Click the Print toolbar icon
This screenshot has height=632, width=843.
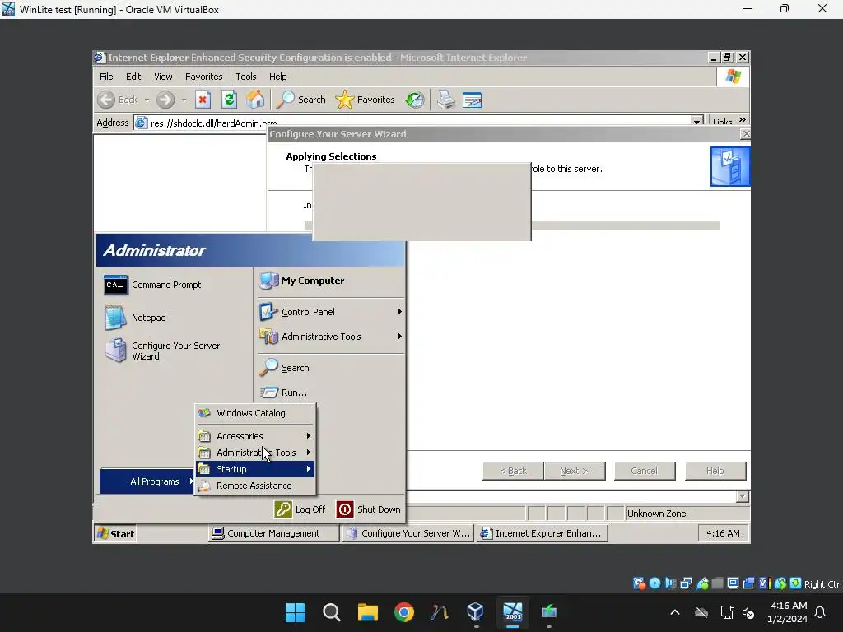coord(445,100)
